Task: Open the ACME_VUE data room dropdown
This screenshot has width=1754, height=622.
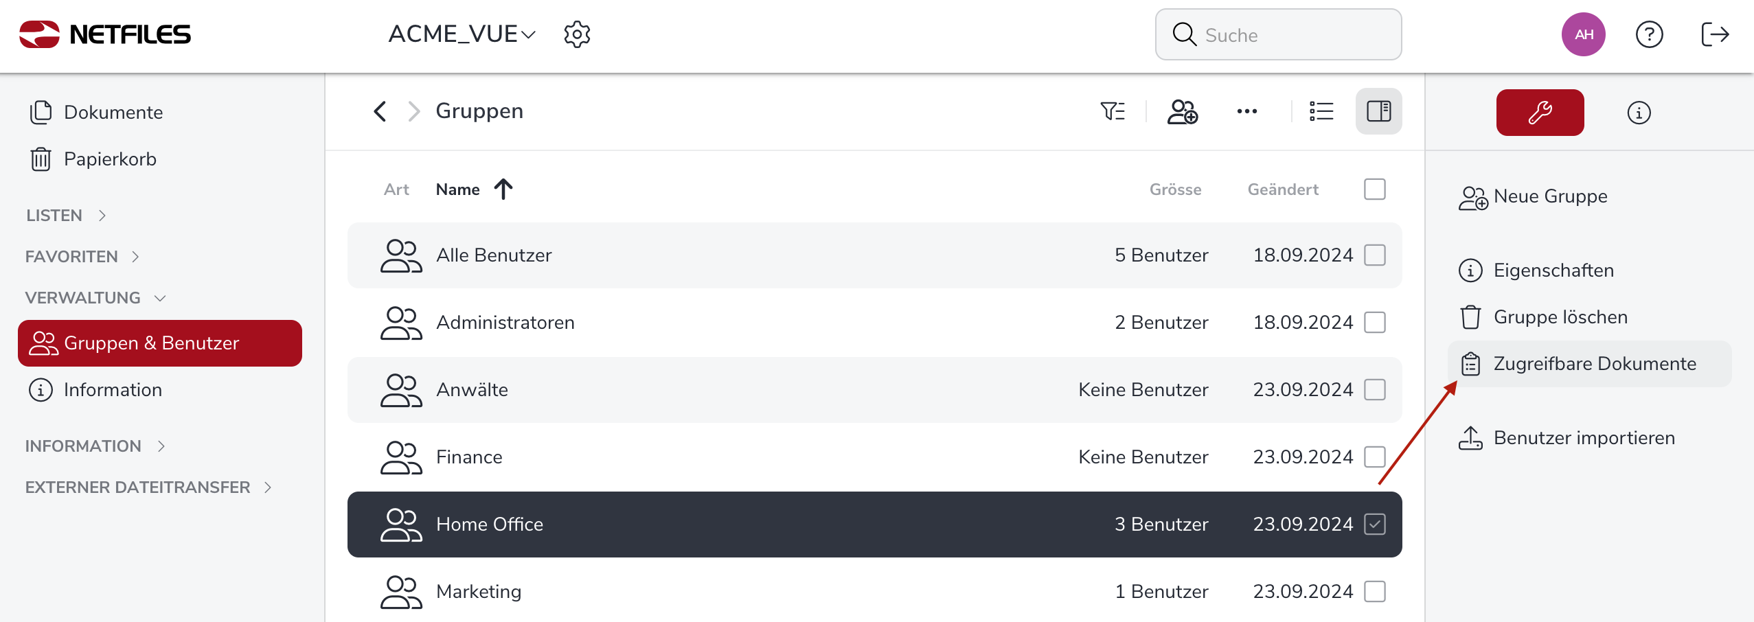Action: coord(462,34)
